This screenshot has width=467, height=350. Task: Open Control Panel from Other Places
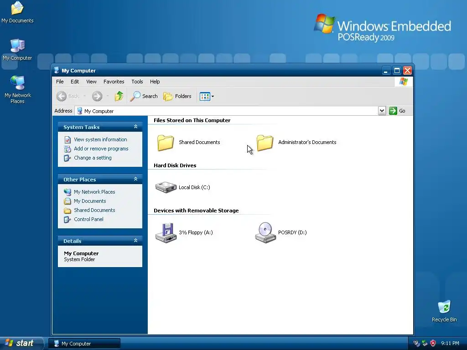[x=89, y=219]
